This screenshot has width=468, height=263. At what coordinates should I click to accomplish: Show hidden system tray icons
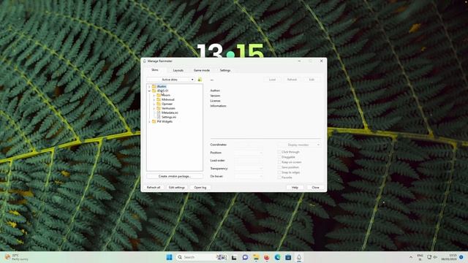pos(411,257)
